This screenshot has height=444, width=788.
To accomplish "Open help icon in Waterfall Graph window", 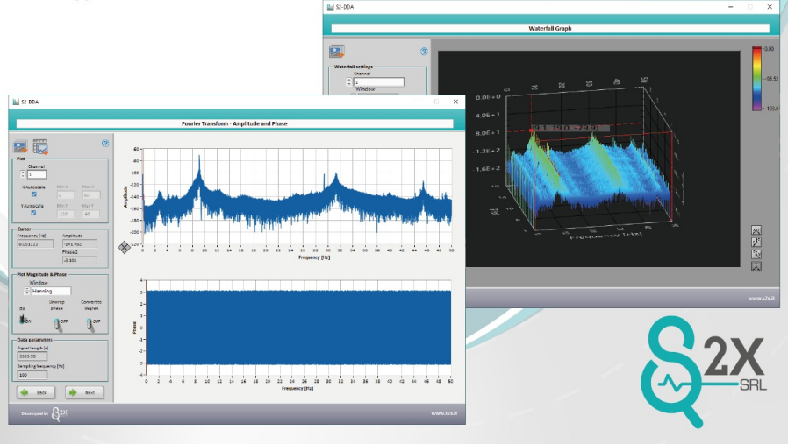I will tap(424, 51).
